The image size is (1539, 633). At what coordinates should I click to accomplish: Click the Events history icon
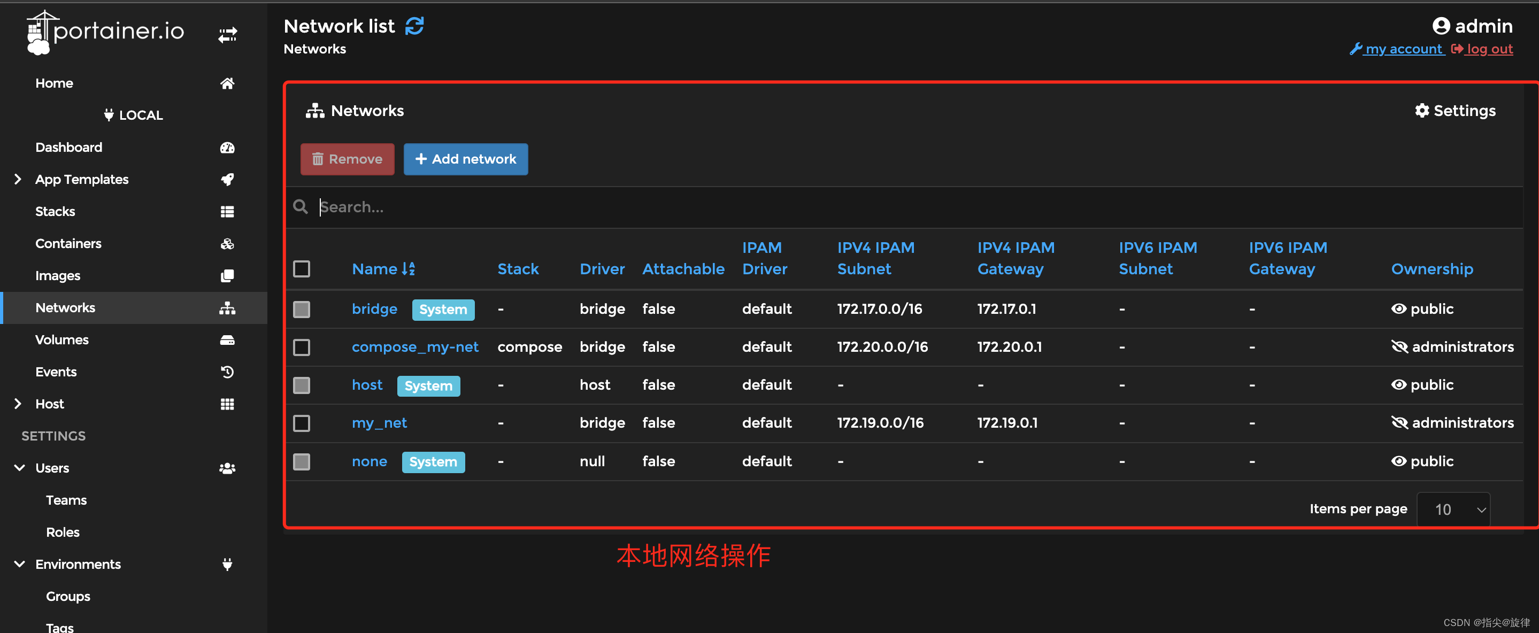tap(227, 372)
